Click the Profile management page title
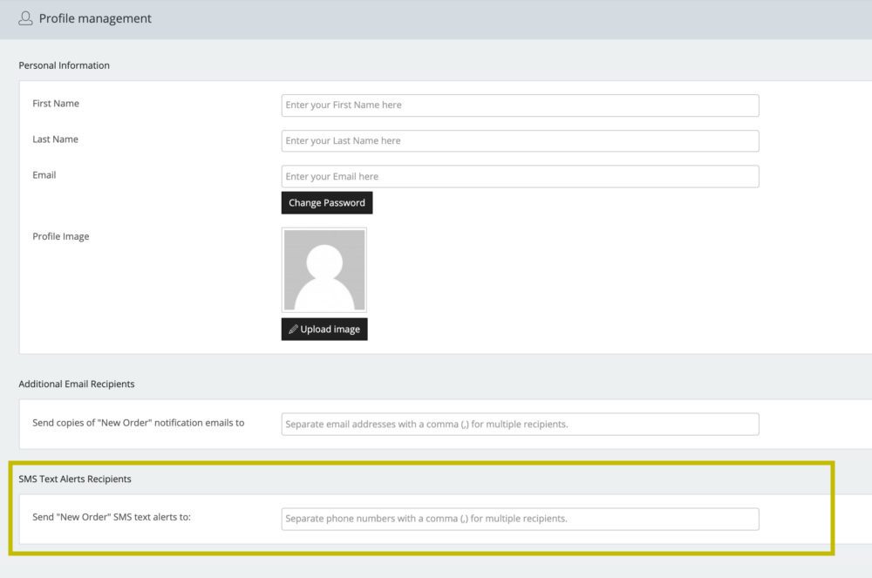 click(x=95, y=18)
